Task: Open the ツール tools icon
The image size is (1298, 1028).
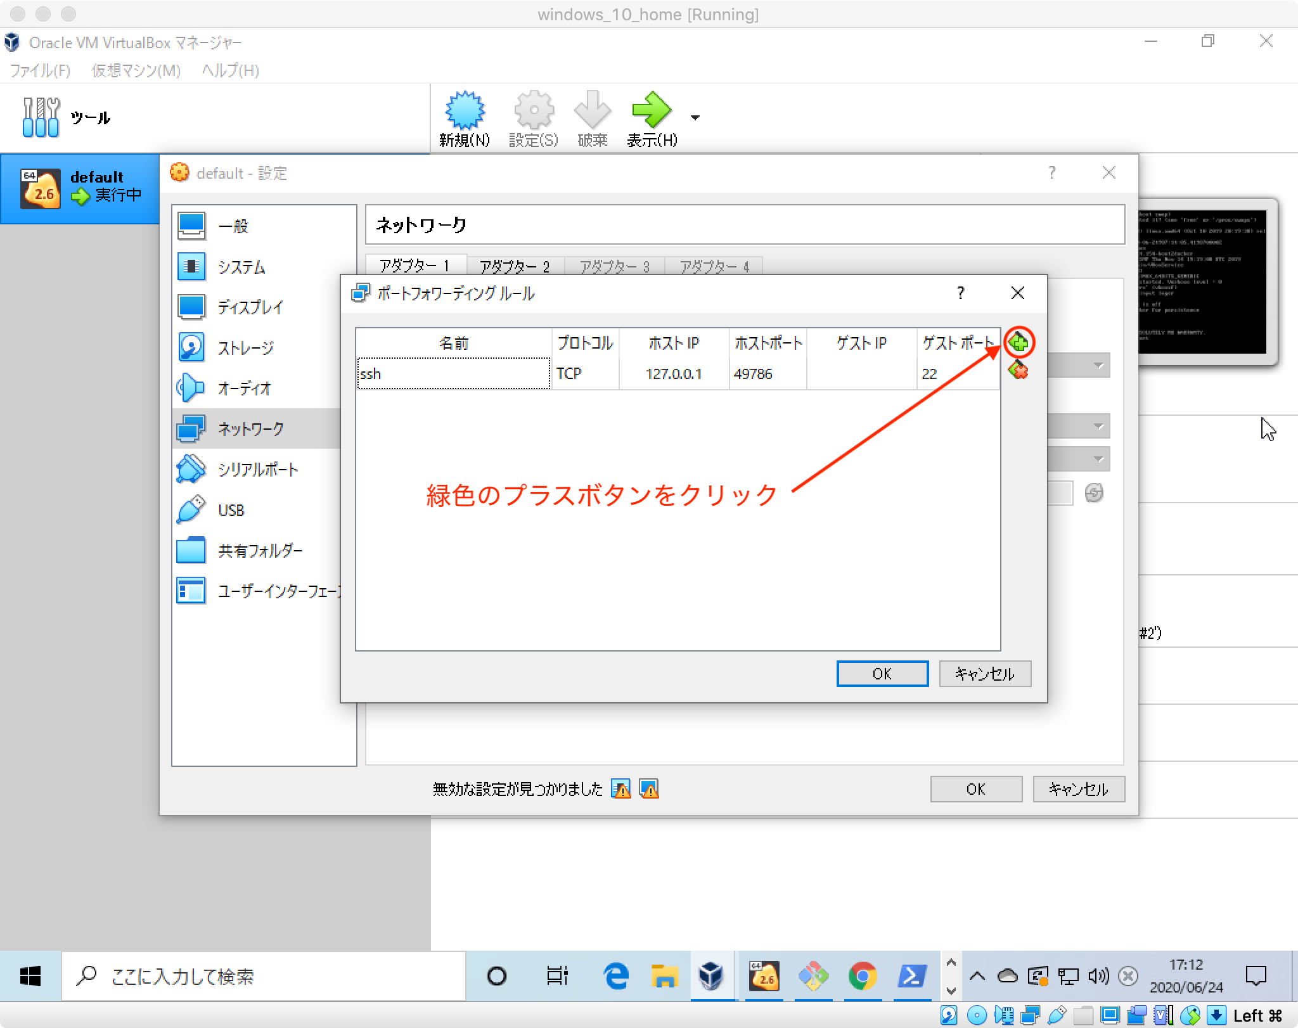Action: pos(41,117)
